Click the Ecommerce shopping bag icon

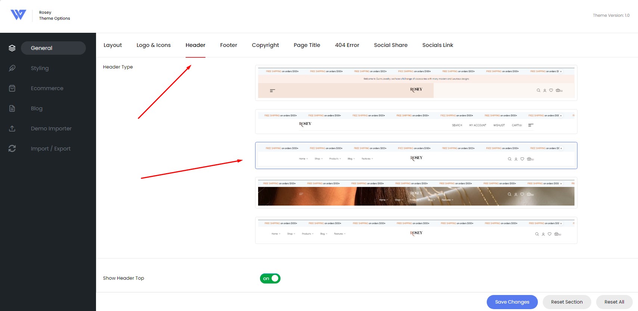tap(12, 88)
